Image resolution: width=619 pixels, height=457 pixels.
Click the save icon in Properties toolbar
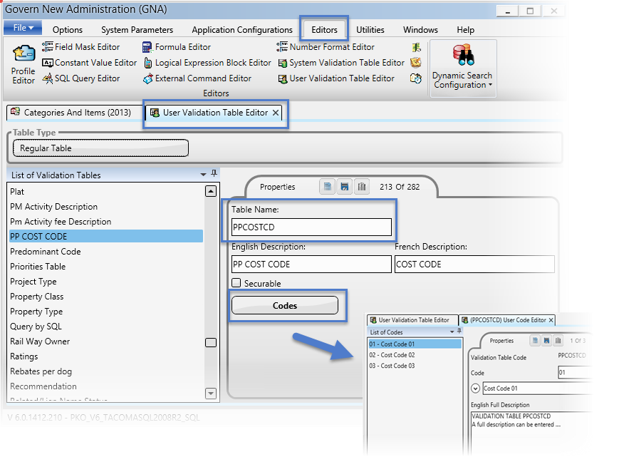pyautogui.click(x=344, y=187)
